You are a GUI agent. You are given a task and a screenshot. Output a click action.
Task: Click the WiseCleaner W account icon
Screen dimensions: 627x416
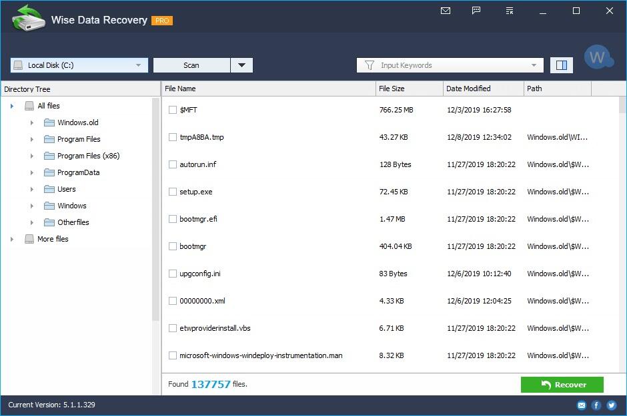[598, 57]
